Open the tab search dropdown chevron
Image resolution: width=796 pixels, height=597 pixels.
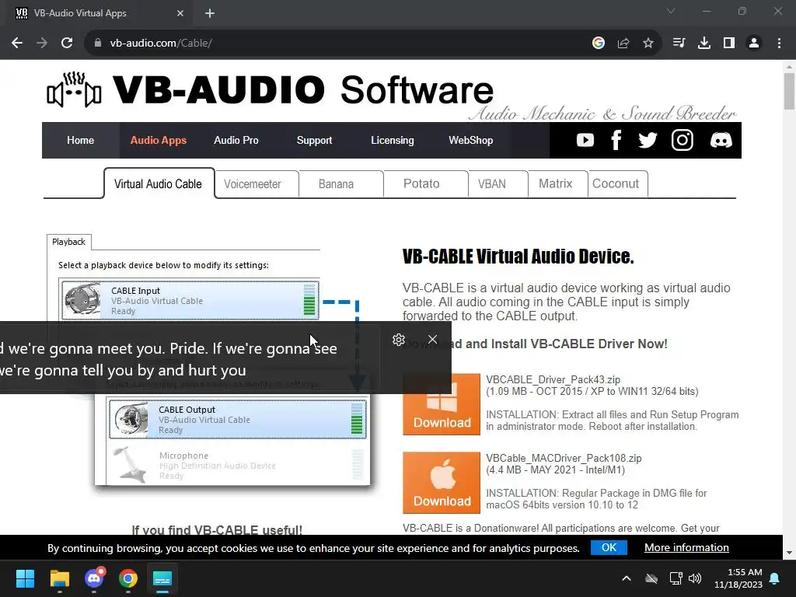(x=671, y=11)
